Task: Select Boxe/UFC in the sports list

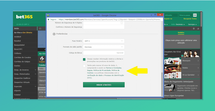Action: click(25, 49)
